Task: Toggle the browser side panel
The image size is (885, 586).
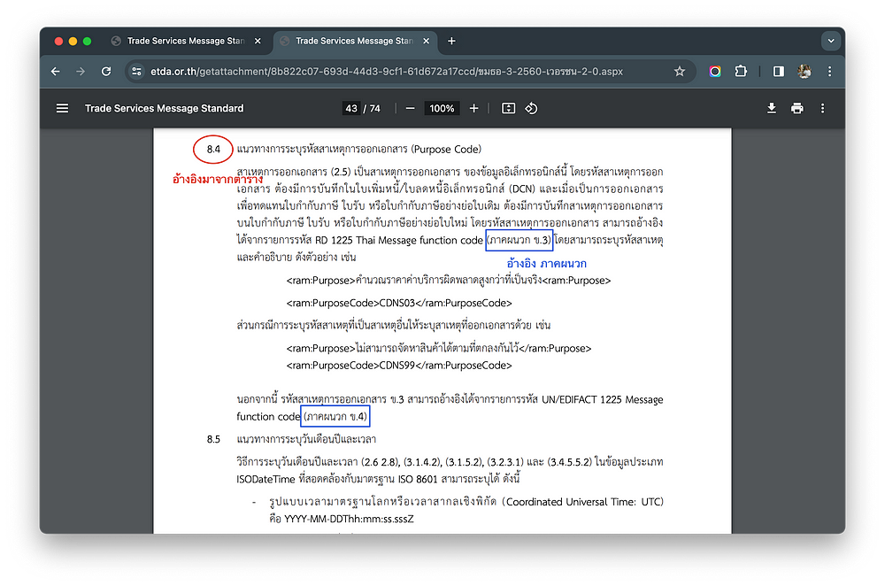Action: 779,72
